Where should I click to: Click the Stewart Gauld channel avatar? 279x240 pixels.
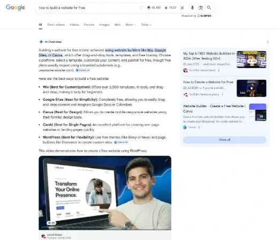point(185,70)
